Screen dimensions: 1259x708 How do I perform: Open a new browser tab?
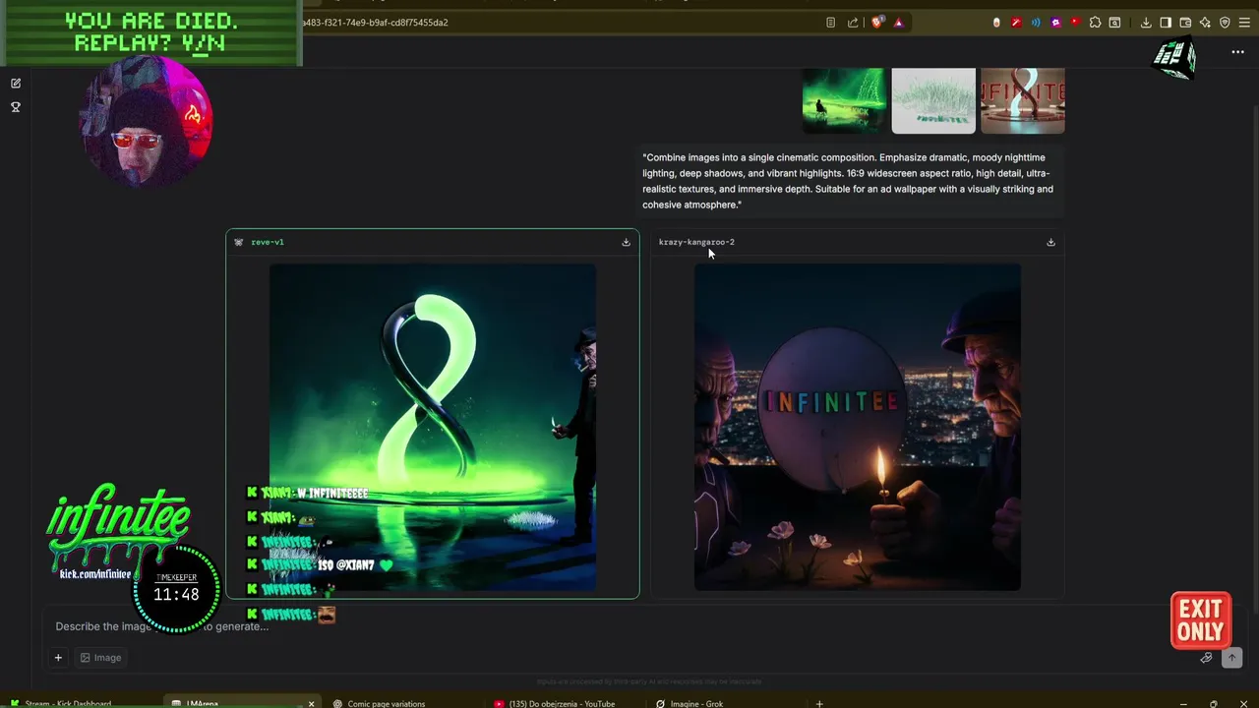(x=819, y=703)
